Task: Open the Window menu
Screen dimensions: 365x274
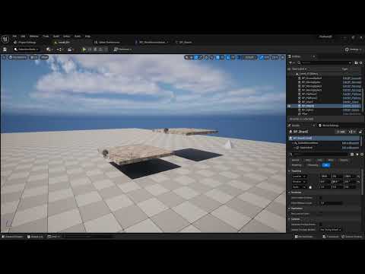Action: 34,37
